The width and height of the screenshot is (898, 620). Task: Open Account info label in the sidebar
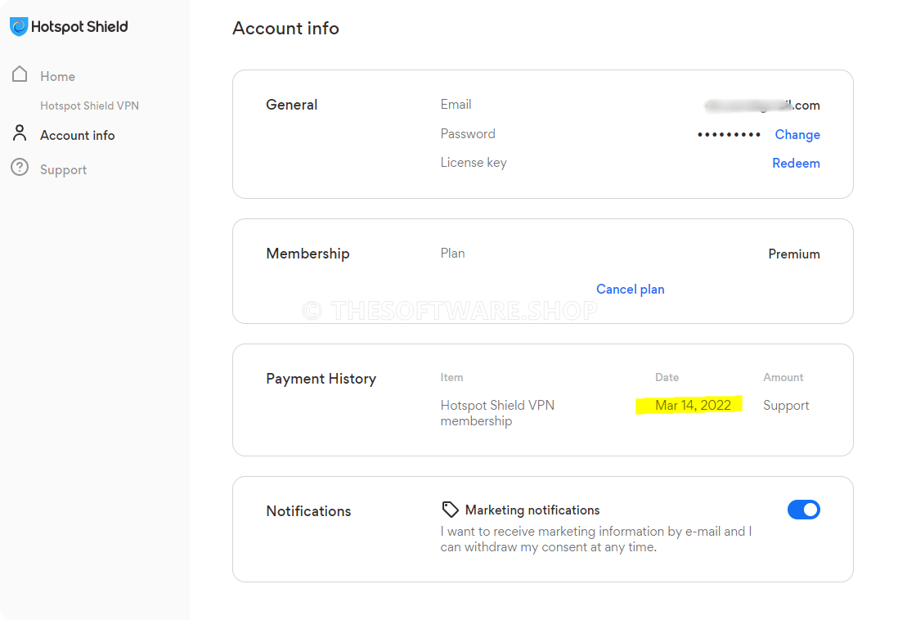[77, 136]
